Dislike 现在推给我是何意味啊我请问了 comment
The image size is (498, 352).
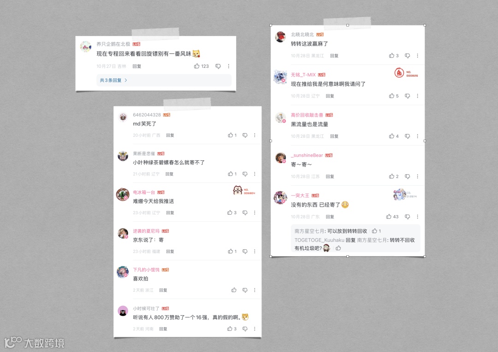coord(407,96)
